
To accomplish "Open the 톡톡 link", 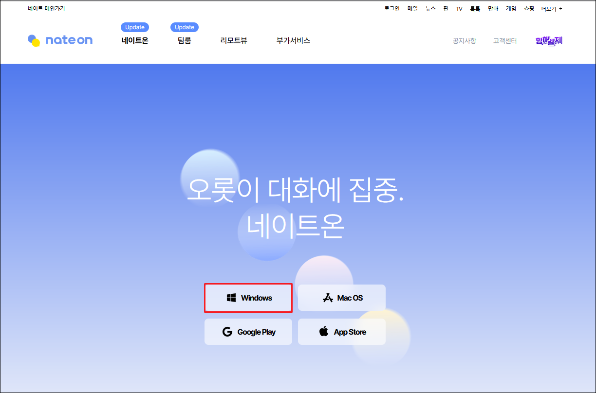I will [x=475, y=9].
